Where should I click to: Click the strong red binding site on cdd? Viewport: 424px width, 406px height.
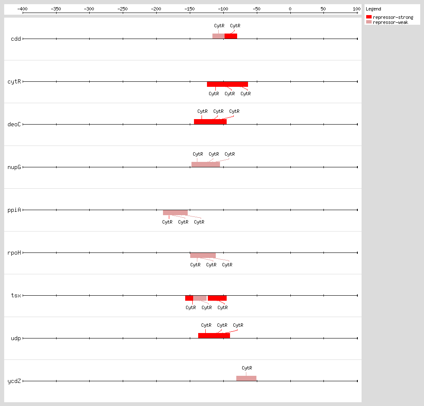tap(231, 36)
